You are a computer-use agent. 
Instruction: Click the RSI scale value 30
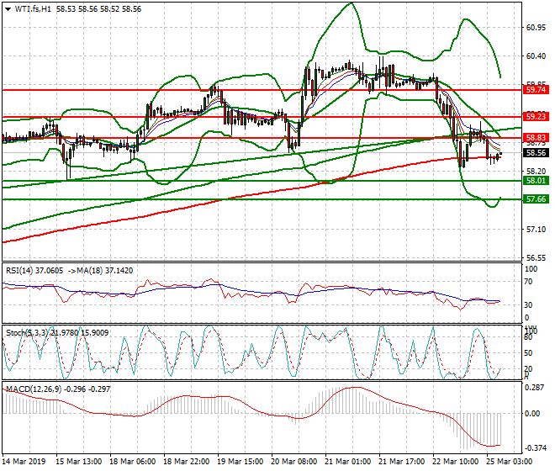528,305
